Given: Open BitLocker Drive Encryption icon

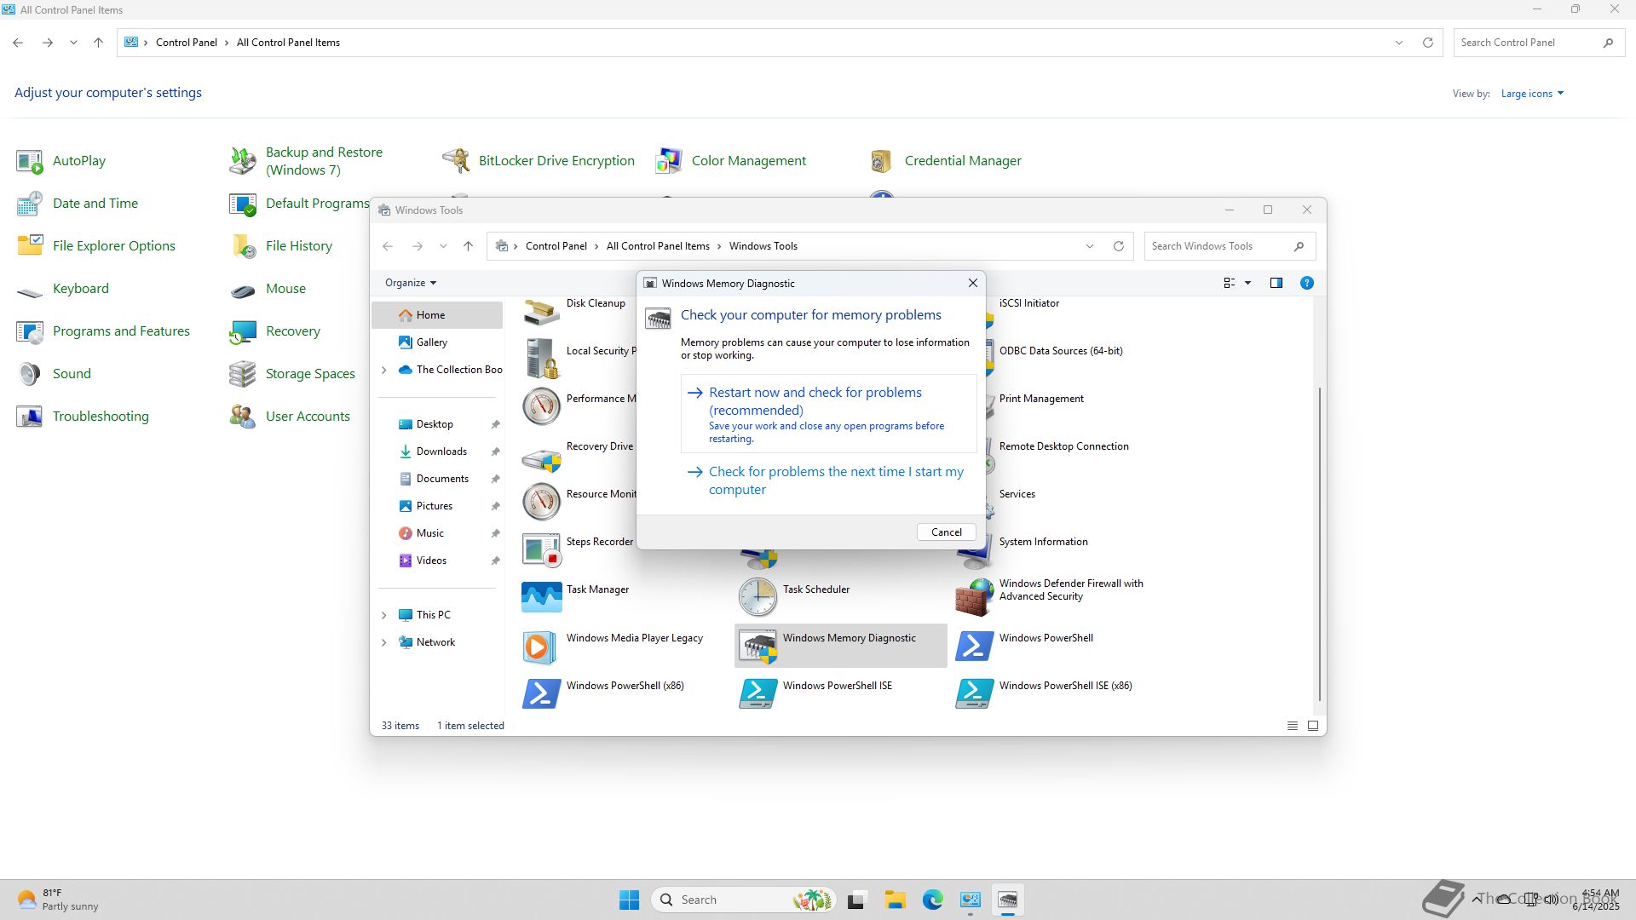Looking at the screenshot, I should [x=456, y=160].
